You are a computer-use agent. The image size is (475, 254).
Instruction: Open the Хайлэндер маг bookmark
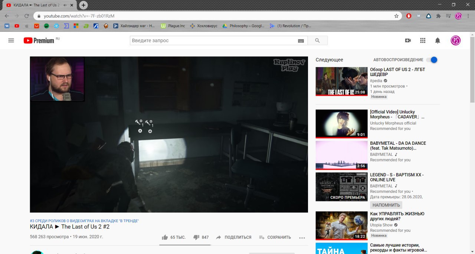tap(134, 26)
